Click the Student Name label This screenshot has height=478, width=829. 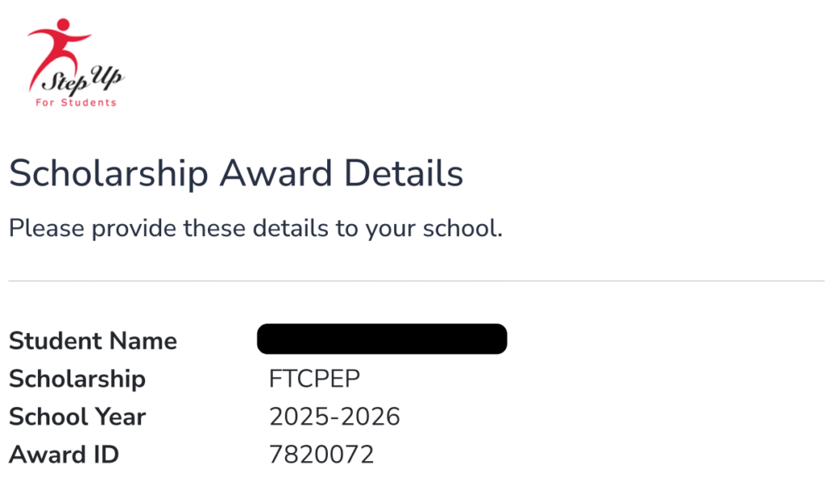click(93, 341)
